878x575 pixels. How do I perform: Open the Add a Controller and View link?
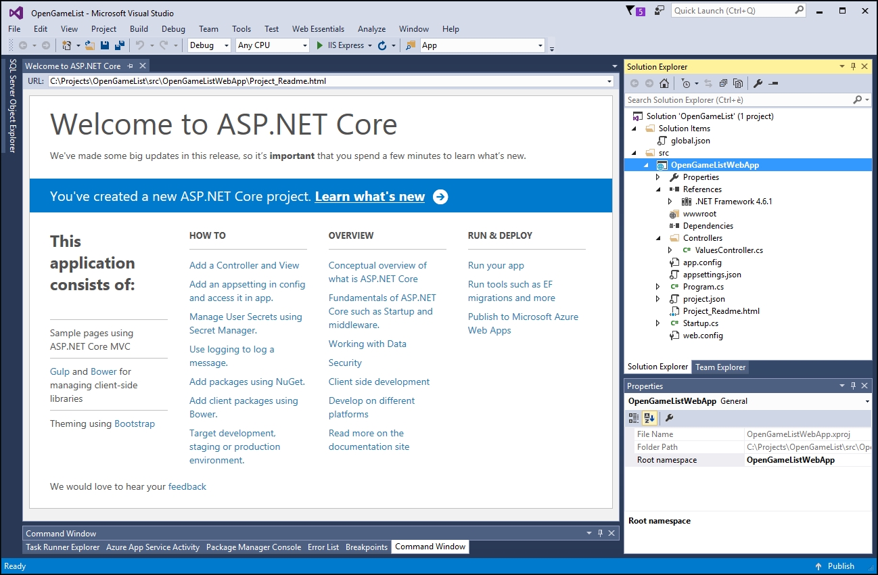[x=244, y=266]
